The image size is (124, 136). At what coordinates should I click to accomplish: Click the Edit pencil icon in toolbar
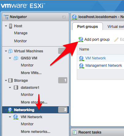[x=116, y=40]
